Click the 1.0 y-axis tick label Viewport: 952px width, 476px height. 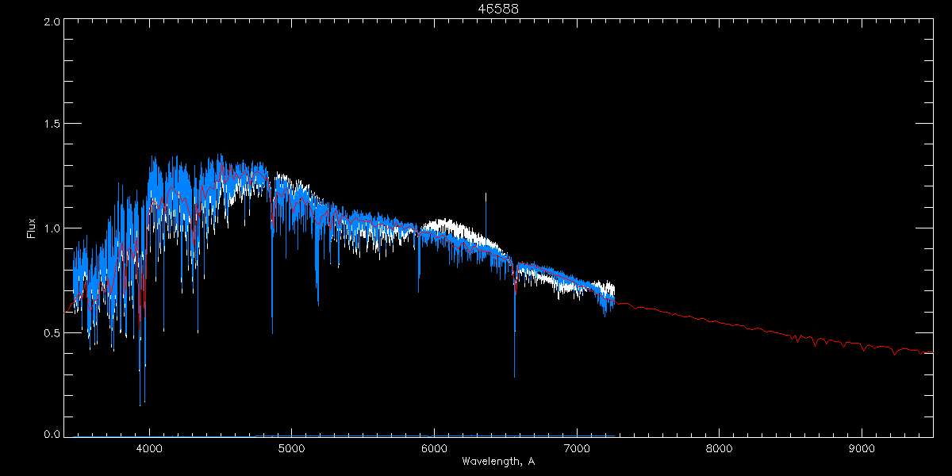pos(52,228)
